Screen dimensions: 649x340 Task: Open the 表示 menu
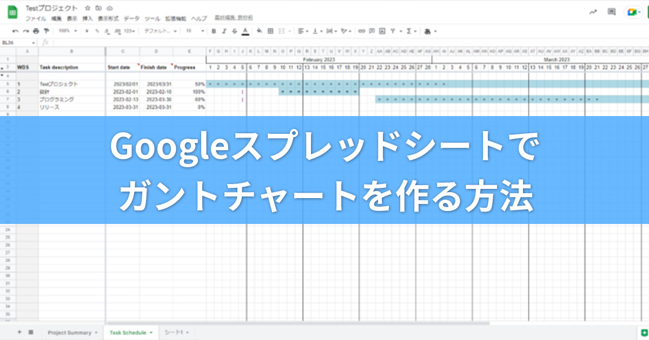pos(72,18)
